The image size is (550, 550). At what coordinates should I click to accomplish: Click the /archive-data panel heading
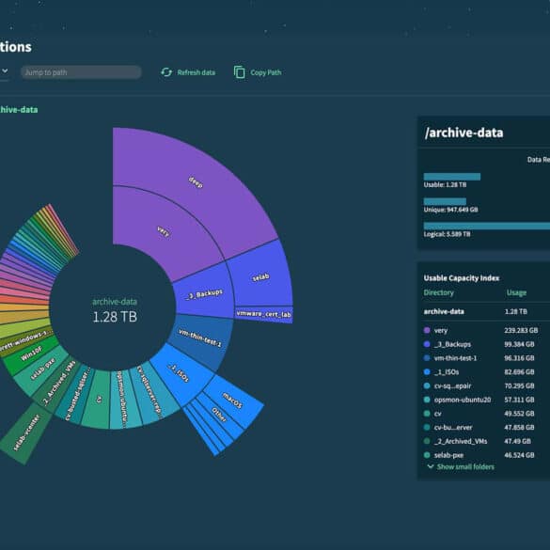coord(464,133)
